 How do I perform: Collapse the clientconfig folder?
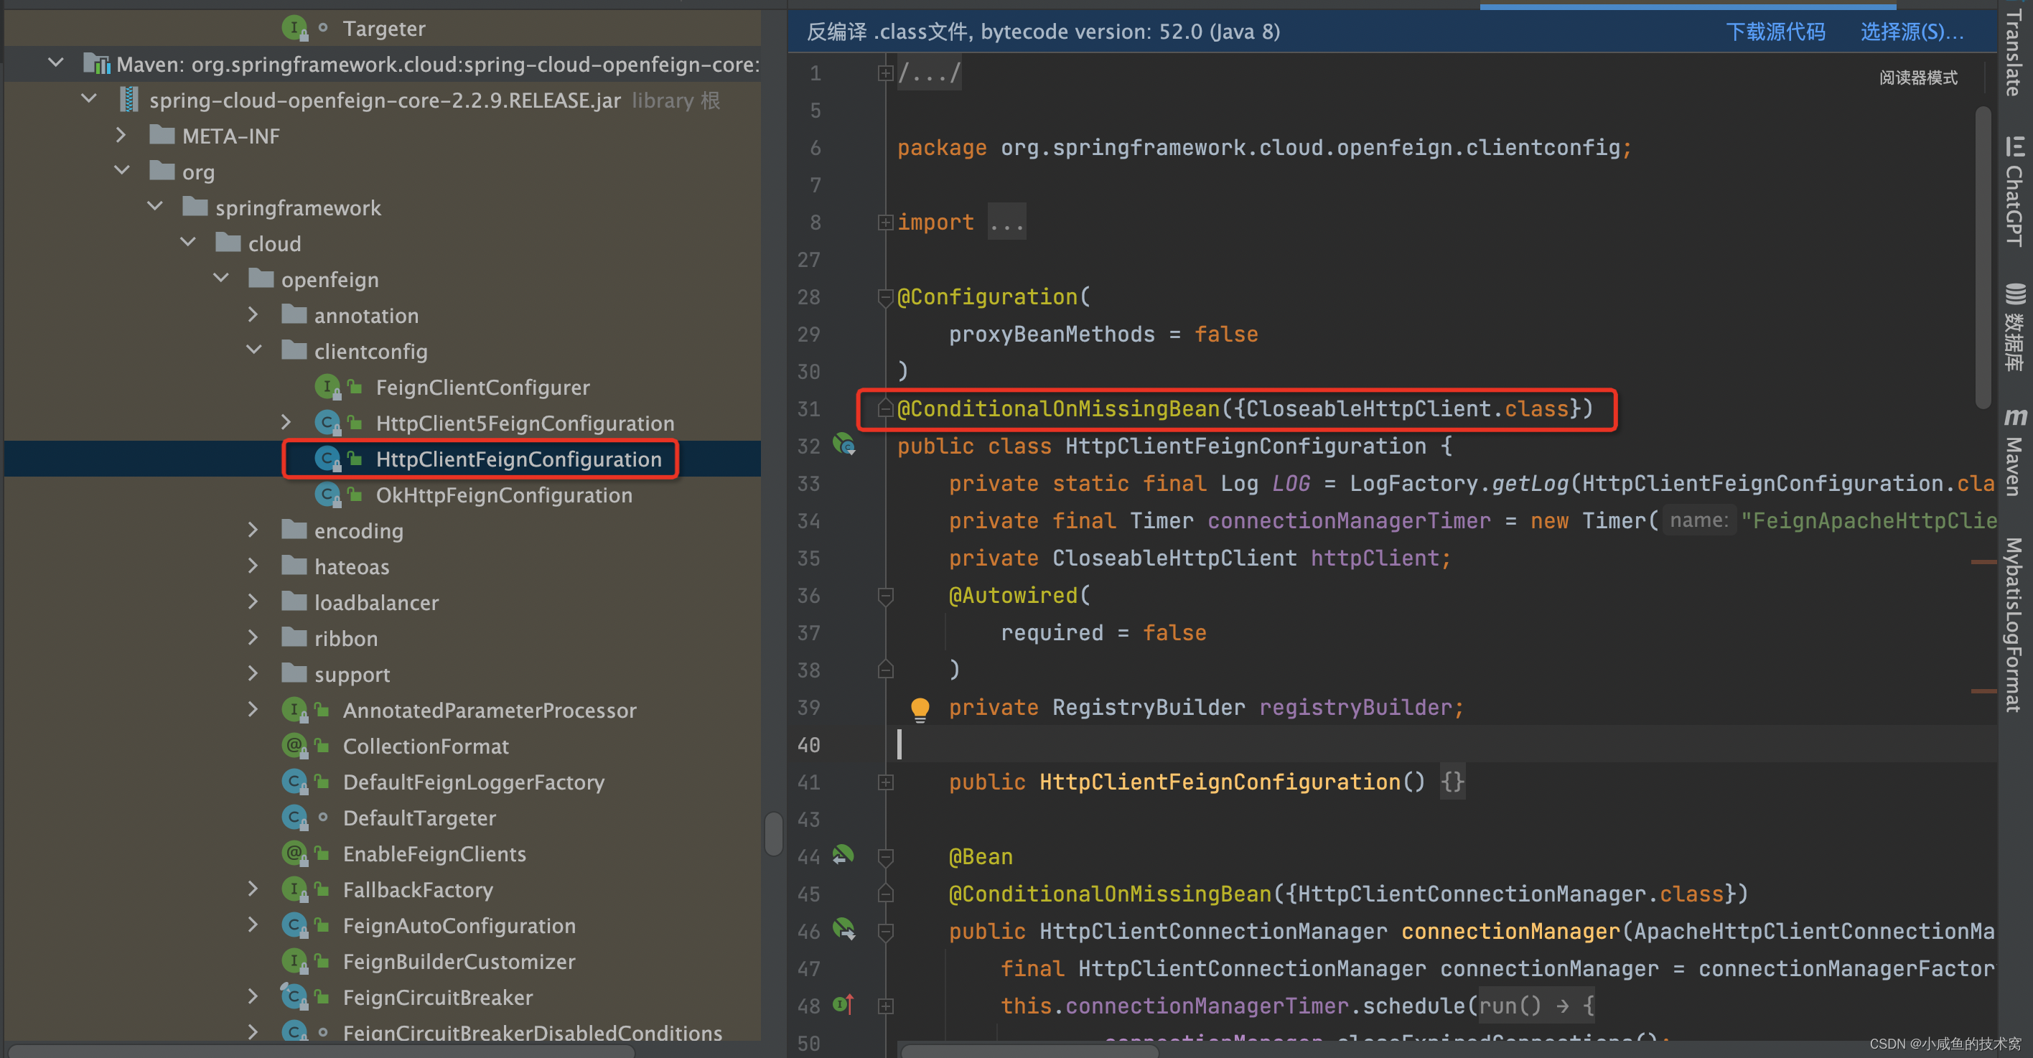253,350
